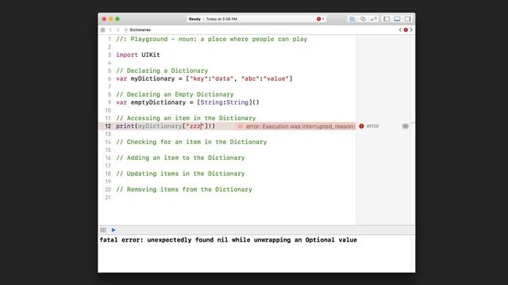
Task: Click the error count badge in the activity bar
Action: pos(320,19)
